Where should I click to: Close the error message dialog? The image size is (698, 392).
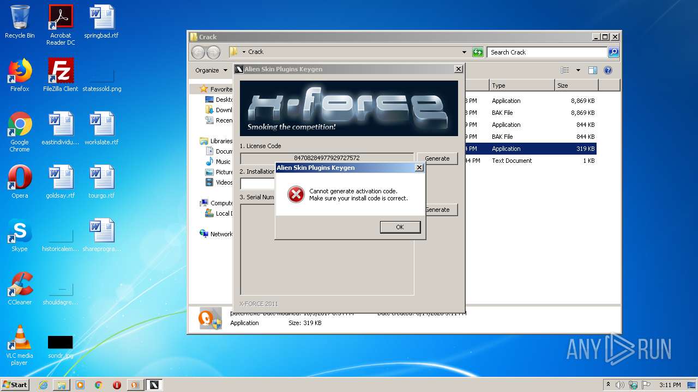click(x=419, y=168)
